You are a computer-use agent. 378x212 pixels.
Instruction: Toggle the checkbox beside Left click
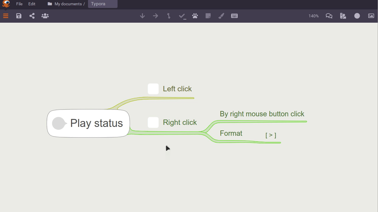click(153, 89)
